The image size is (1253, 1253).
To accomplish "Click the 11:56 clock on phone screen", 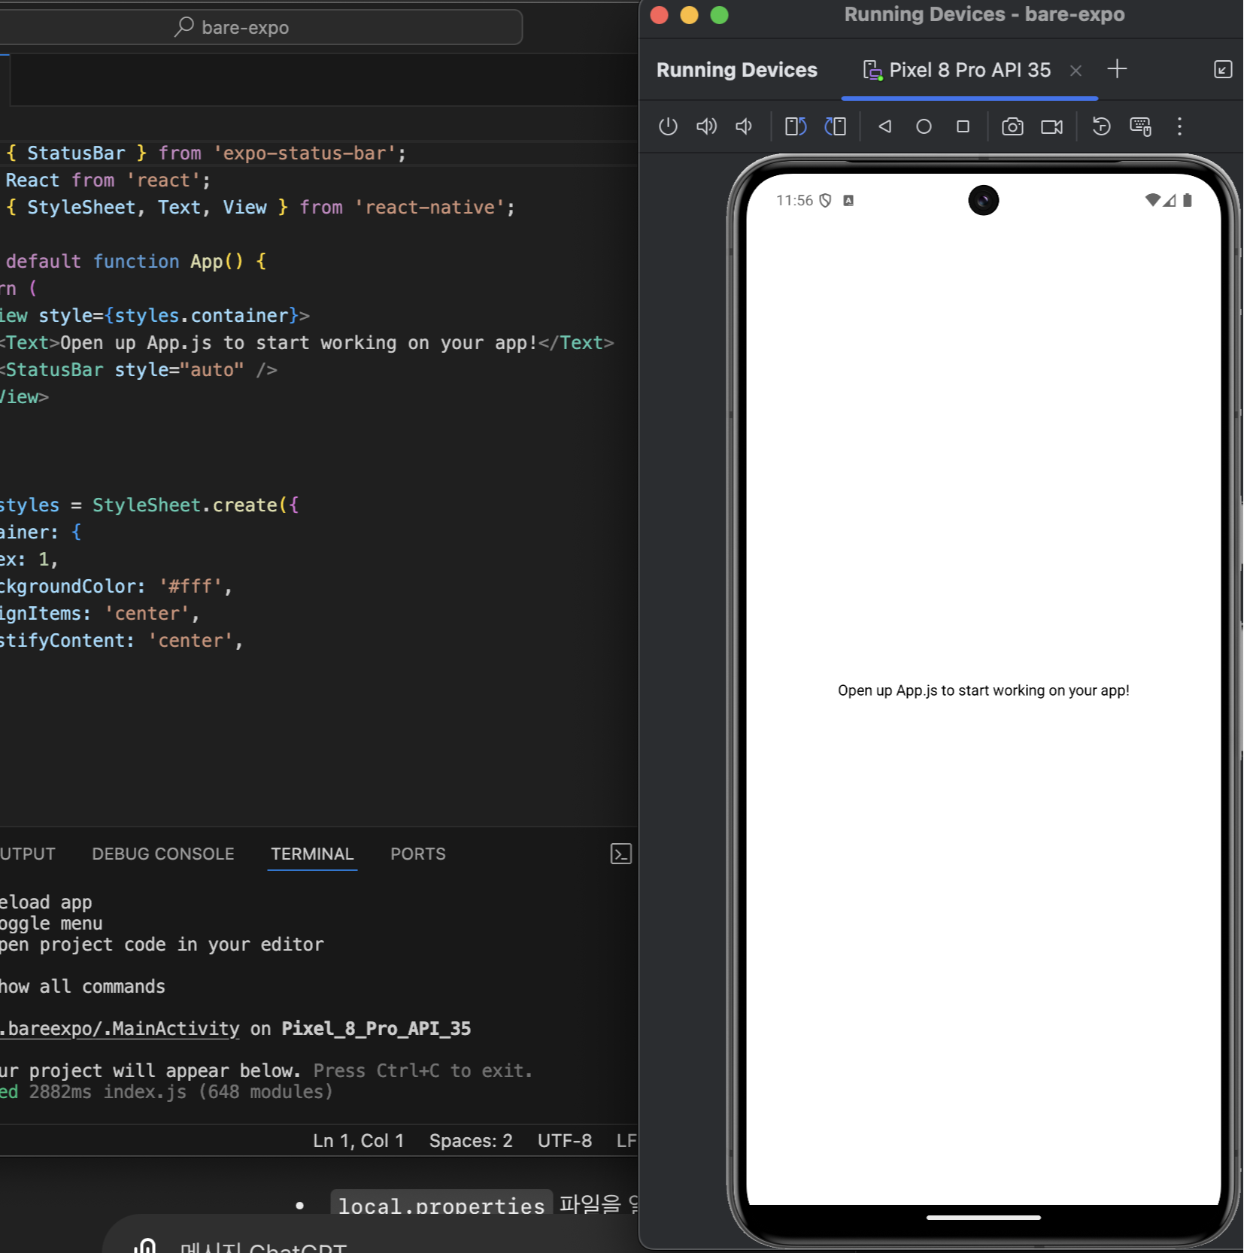I will pos(794,200).
